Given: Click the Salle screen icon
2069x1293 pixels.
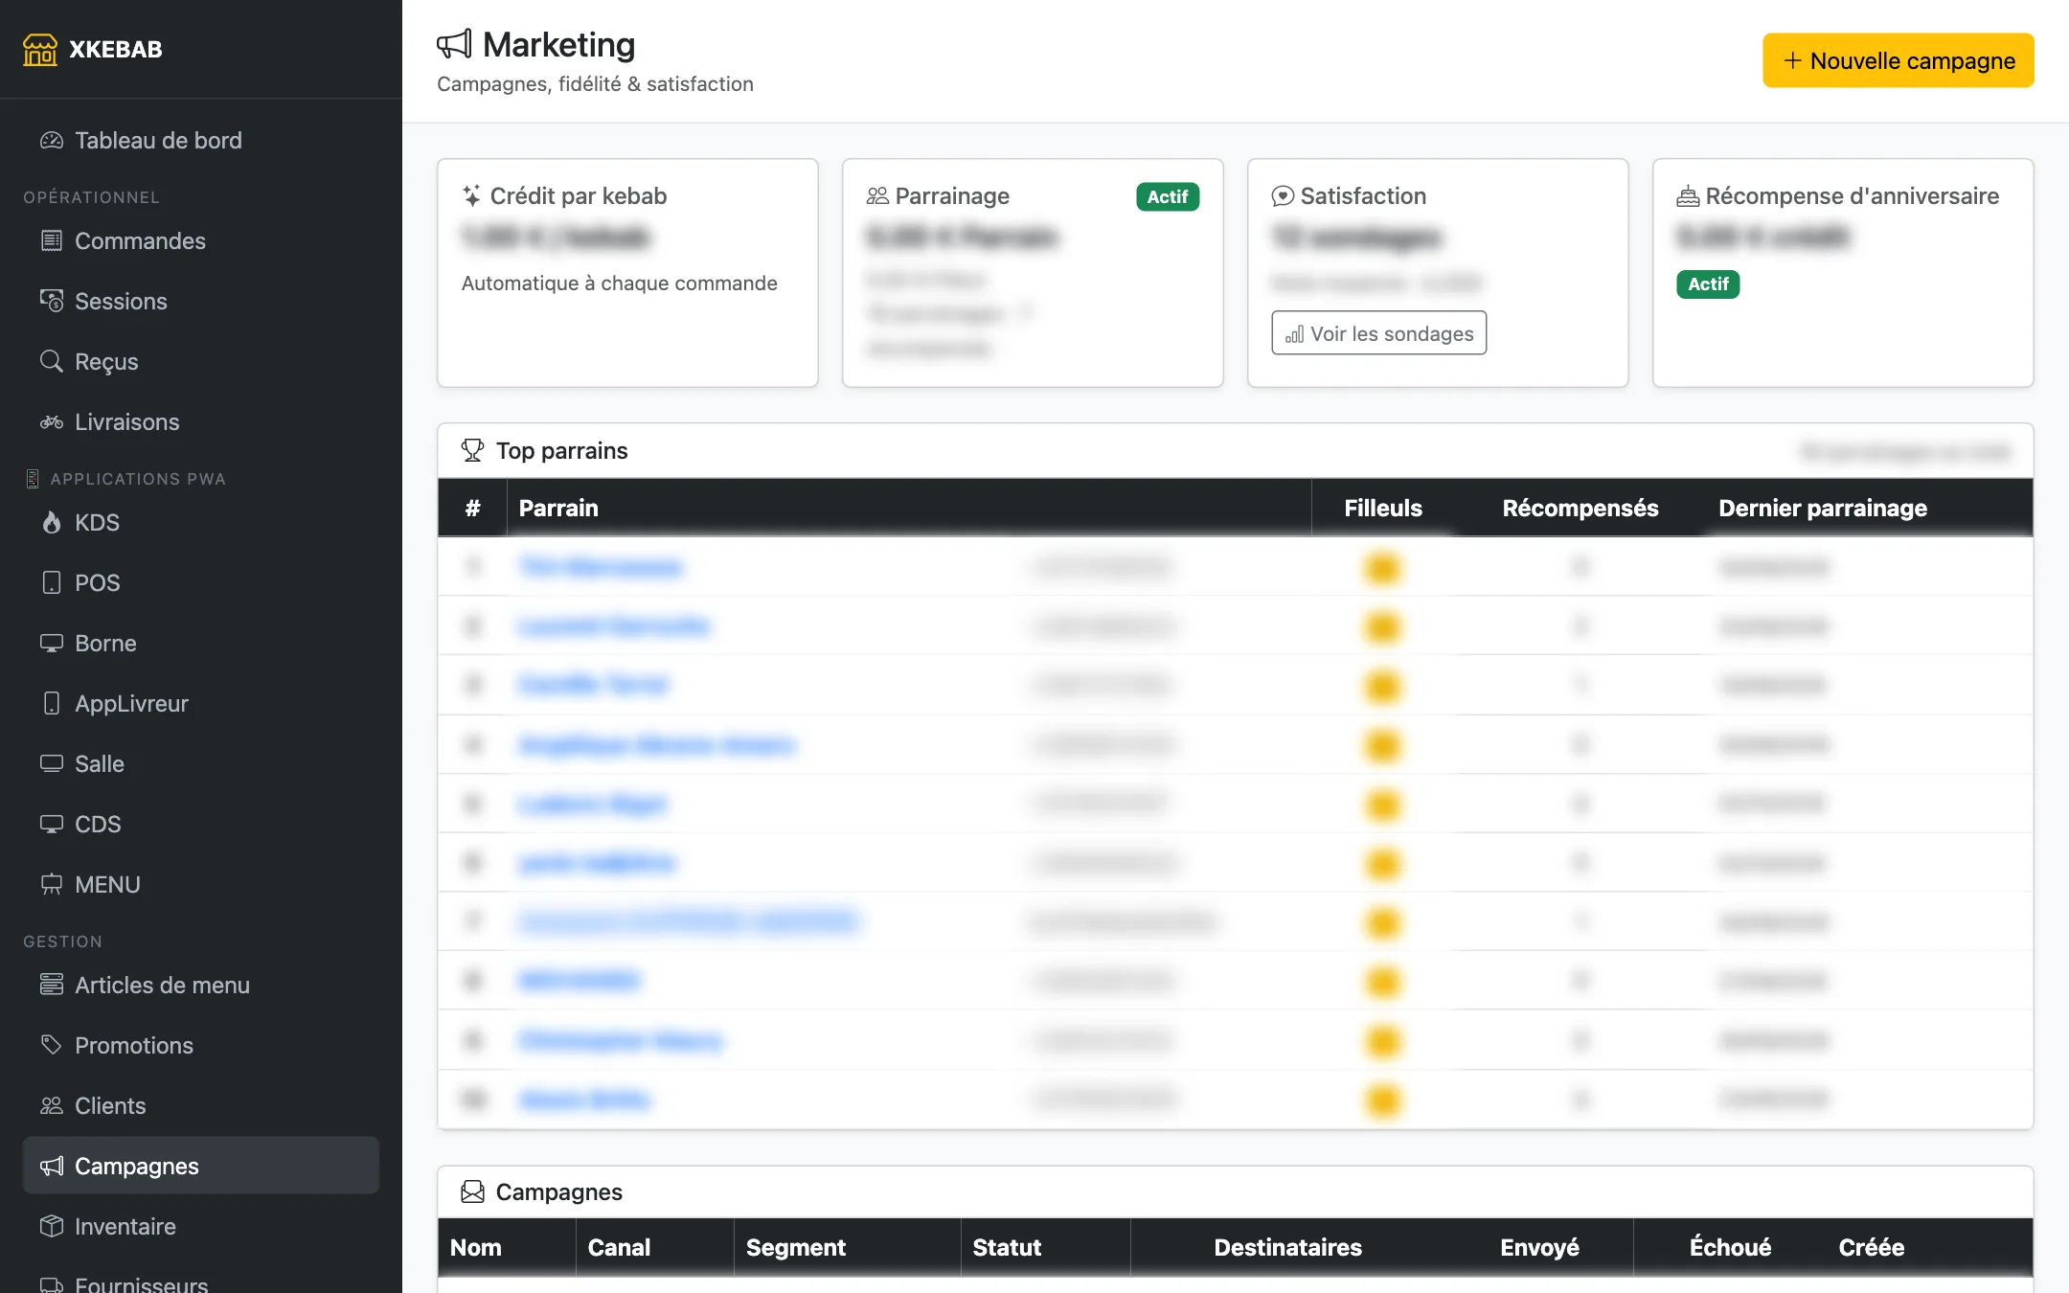Looking at the screenshot, I should pyautogui.click(x=52, y=764).
